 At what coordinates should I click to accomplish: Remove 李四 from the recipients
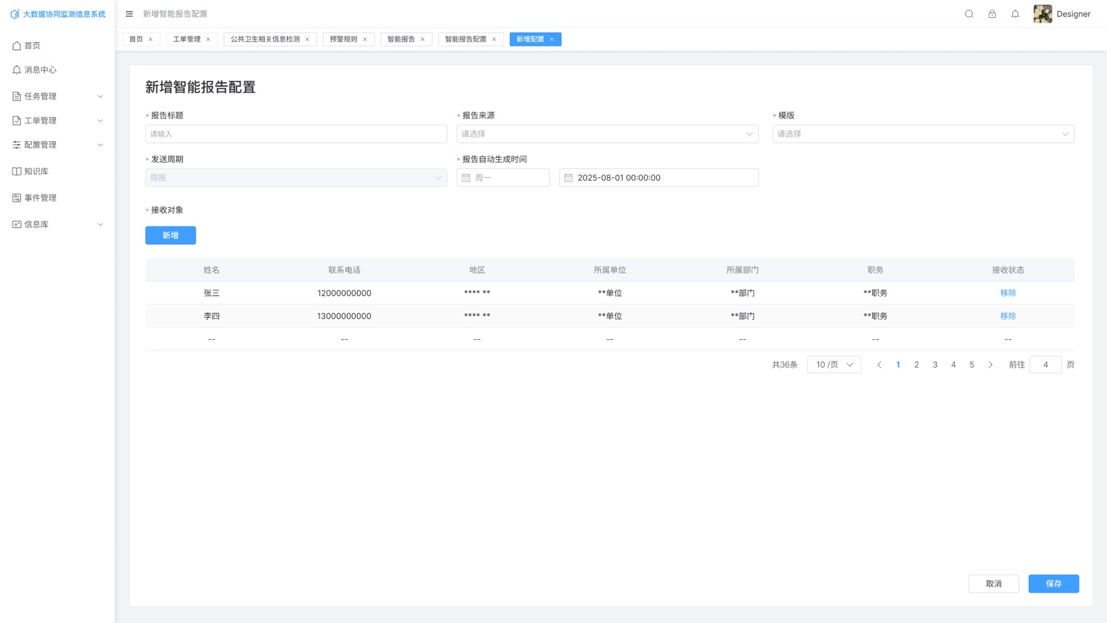pyautogui.click(x=1007, y=316)
